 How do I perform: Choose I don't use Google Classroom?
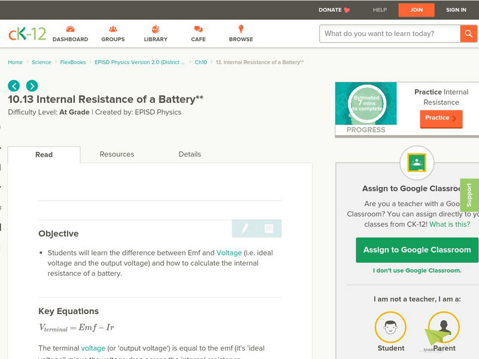click(417, 271)
